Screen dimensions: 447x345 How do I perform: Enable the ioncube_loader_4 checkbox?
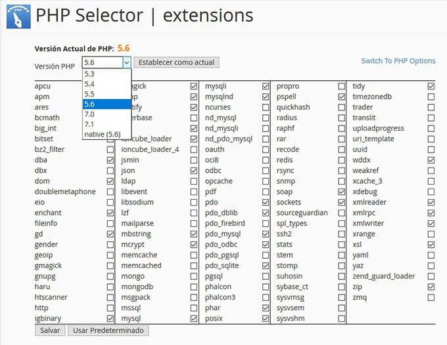pyautogui.click(x=194, y=150)
